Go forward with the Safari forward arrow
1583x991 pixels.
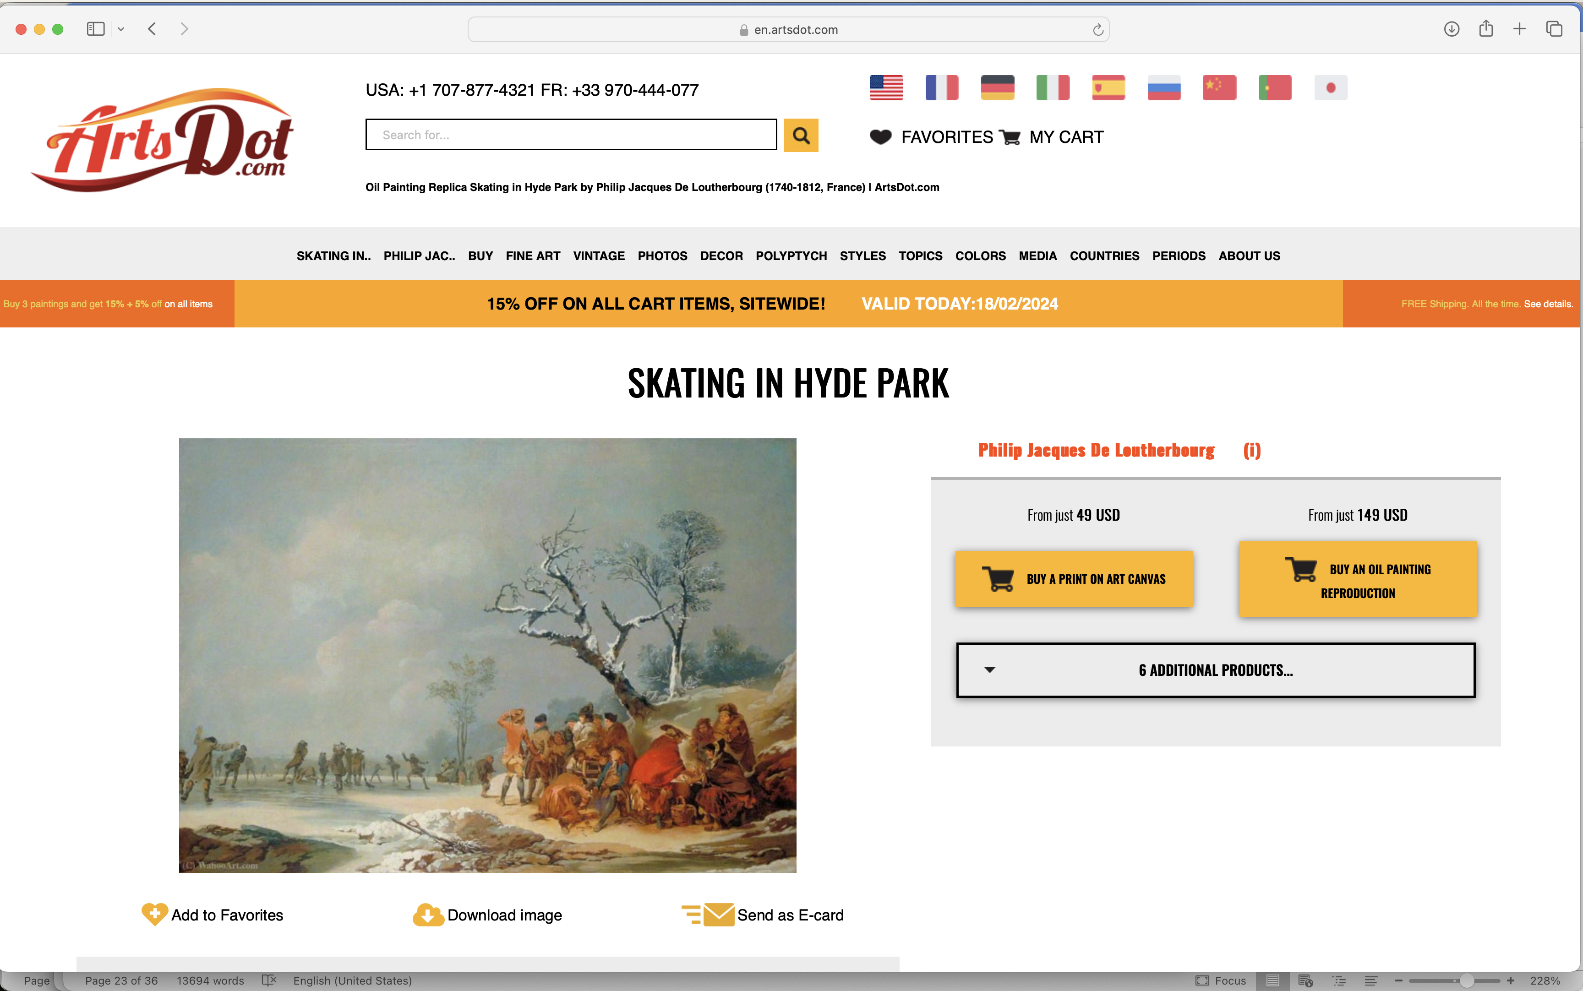(x=184, y=29)
